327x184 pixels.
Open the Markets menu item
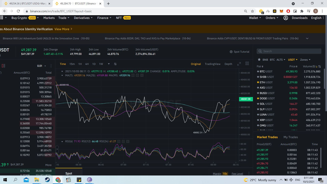(x=49, y=18)
